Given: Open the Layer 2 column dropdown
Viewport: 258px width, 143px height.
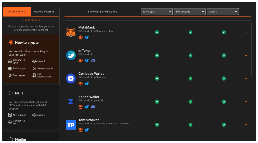Looking at the screenshot, I should [x=223, y=12].
